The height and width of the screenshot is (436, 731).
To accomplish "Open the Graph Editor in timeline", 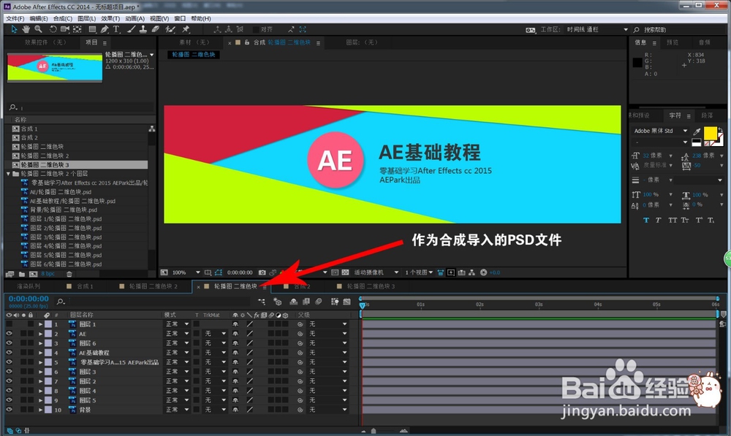I will pos(346,302).
